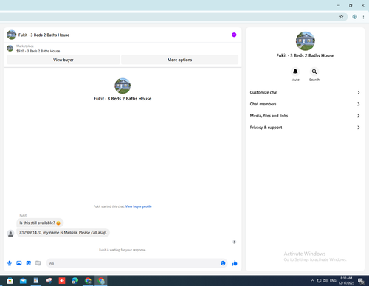The height and width of the screenshot is (286, 369).
Task: Open the notifications center icon
Action: pos(361,281)
